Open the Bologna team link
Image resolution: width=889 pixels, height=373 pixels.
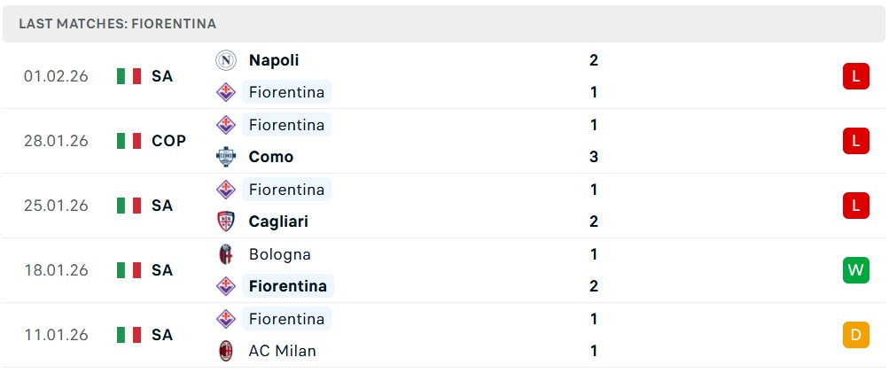point(279,254)
